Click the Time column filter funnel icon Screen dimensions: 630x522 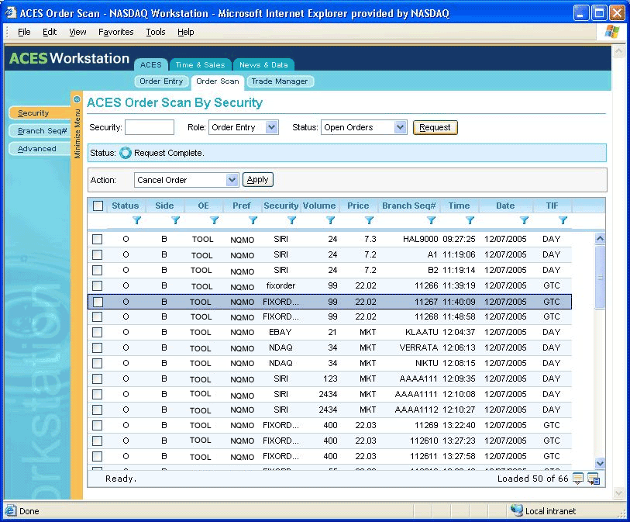(470, 220)
